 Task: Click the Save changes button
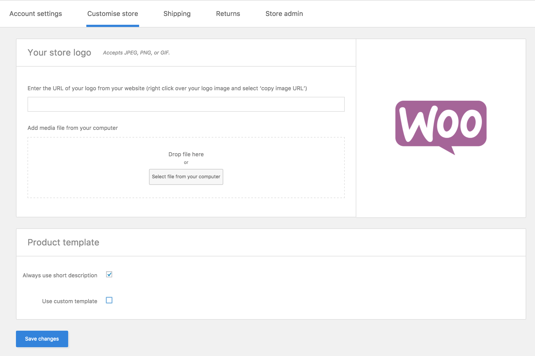pyautogui.click(x=42, y=339)
